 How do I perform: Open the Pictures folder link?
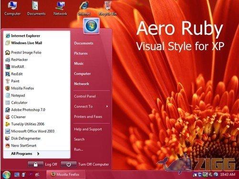point(81,53)
